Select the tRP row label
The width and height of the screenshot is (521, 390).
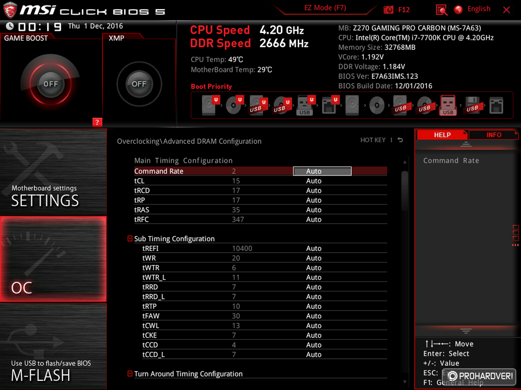click(140, 200)
